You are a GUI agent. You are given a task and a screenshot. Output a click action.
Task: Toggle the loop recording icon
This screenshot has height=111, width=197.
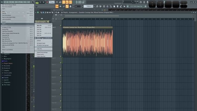tap(70, 2)
